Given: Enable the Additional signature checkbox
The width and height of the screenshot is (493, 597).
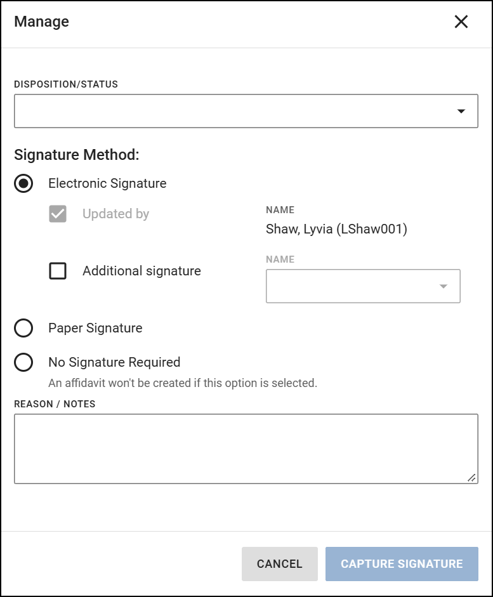Looking at the screenshot, I should coord(58,271).
